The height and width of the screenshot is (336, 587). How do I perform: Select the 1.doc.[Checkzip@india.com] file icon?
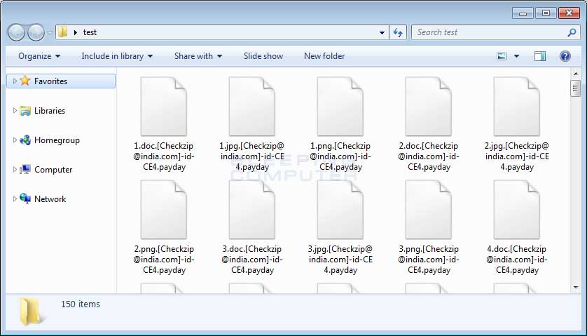(164, 107)
